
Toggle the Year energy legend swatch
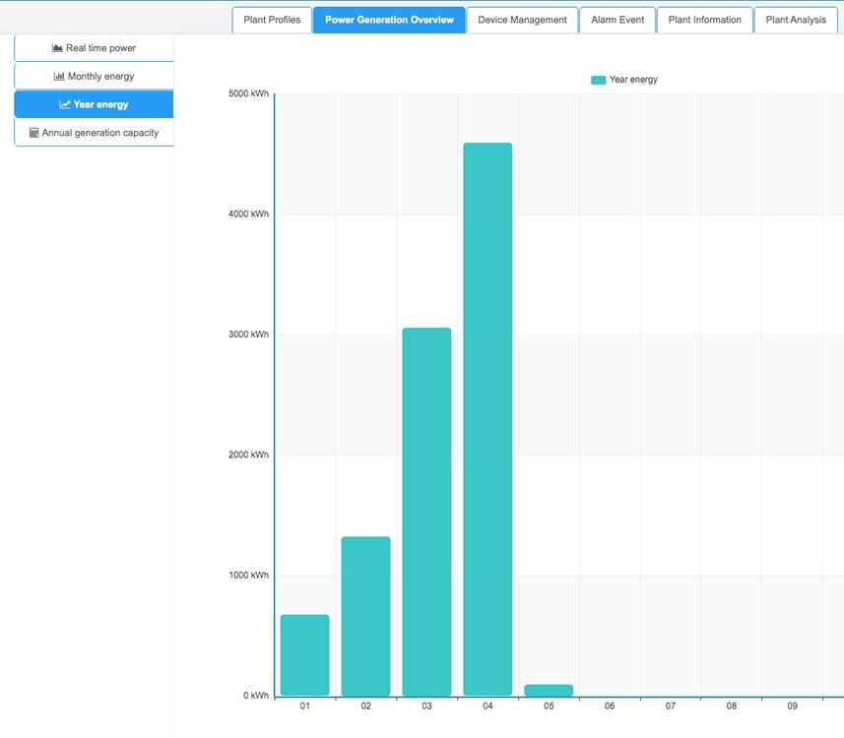point(598,80)
